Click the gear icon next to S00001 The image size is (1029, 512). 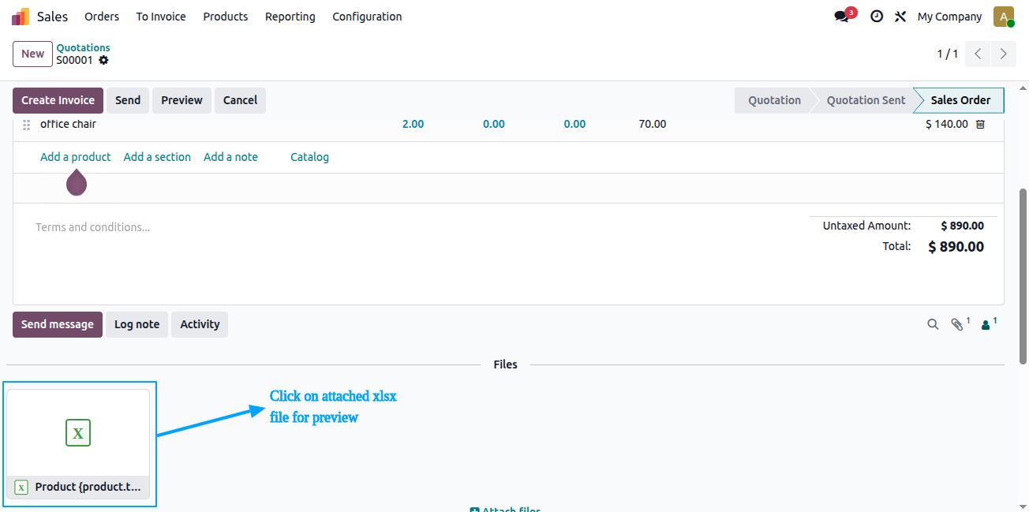[103, 60]
